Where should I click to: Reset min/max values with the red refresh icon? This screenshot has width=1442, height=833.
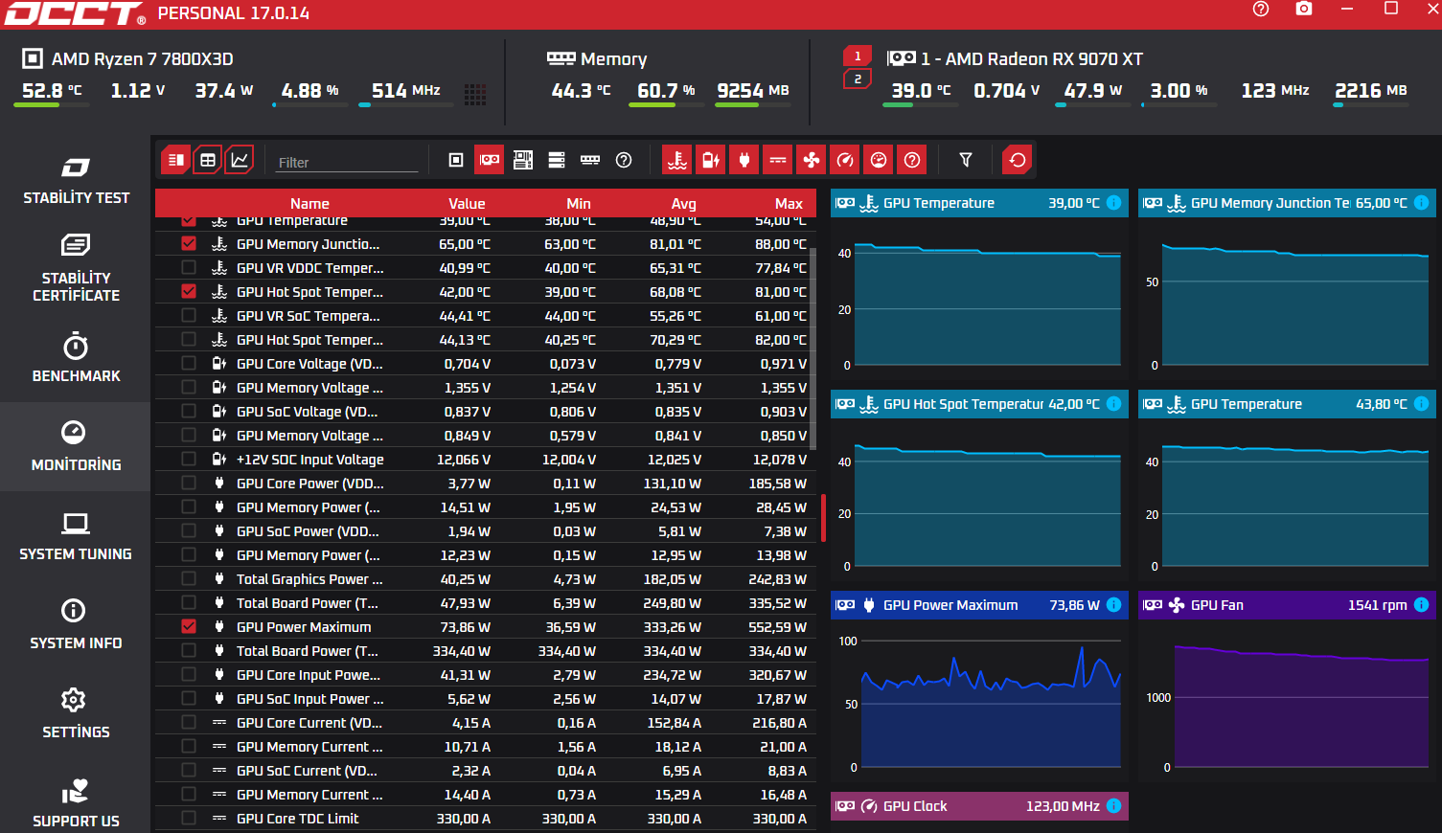[1018, 160]
